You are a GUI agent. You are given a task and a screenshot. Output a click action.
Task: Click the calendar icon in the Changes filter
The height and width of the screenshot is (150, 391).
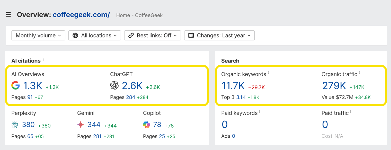coord(191,35)
